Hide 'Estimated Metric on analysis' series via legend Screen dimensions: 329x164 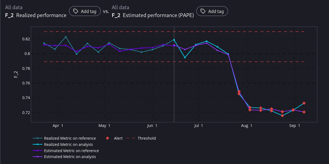[x=70, y=157]
